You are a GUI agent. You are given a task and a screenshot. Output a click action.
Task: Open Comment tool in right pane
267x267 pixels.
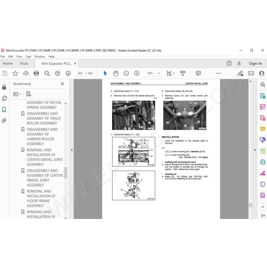coord(262,129)
